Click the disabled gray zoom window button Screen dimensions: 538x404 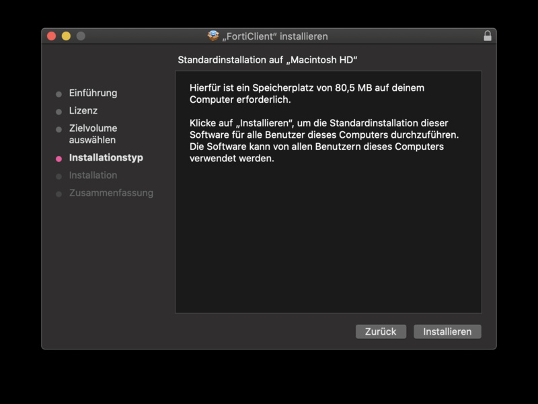coord(81,36)
